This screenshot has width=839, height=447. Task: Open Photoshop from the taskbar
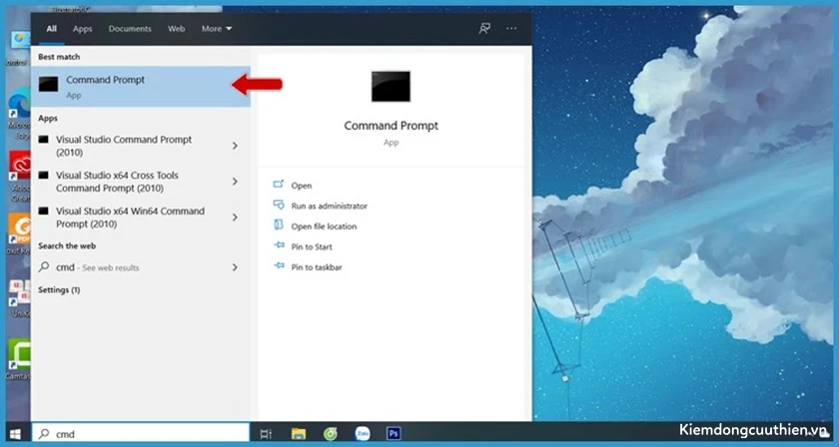tap(394, 434)
